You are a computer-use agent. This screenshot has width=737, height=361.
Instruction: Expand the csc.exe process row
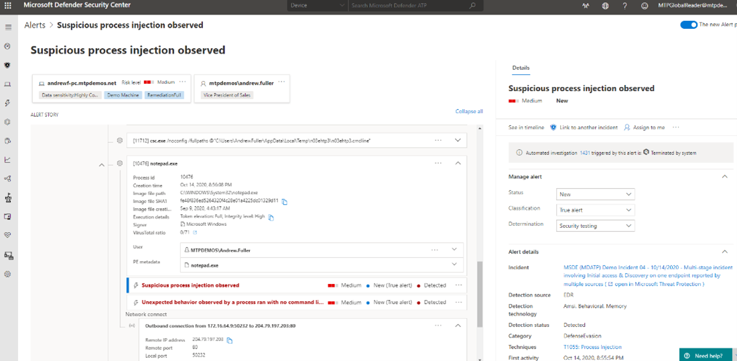pos(458,140)
